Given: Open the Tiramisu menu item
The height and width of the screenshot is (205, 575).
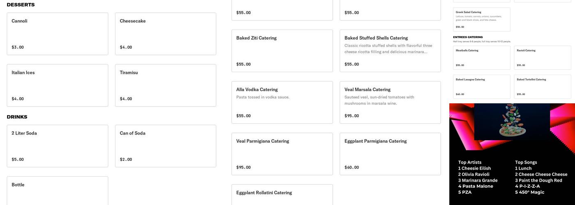Looking at the screenshot, I should click(x=166, y=85).
